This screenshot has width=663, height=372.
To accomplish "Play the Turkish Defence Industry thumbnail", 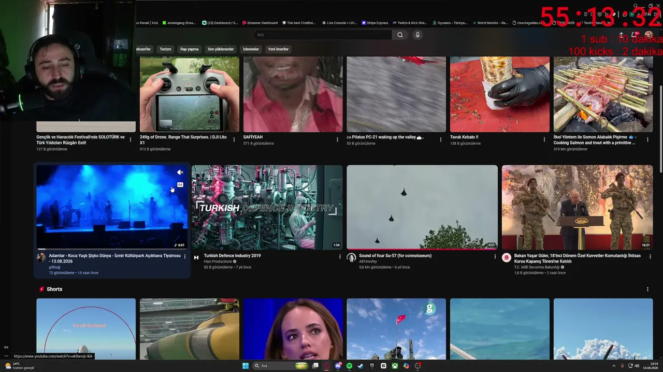I will point(267,207).
